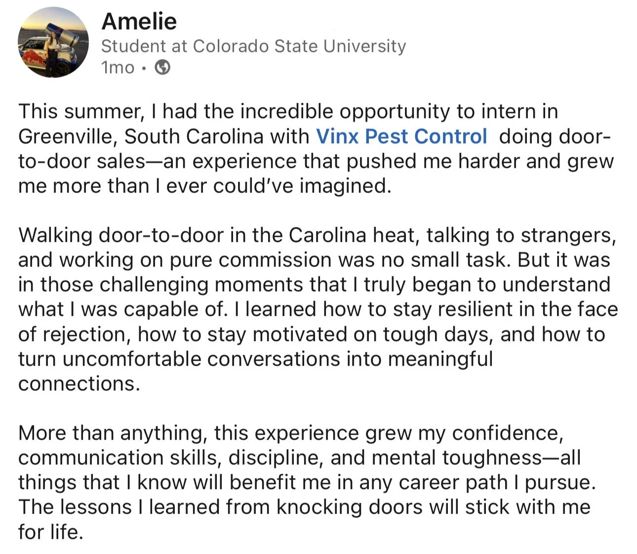Open Amelie's profile photo
The width and height of the screenshot is (637, 554).
point(53,43)
